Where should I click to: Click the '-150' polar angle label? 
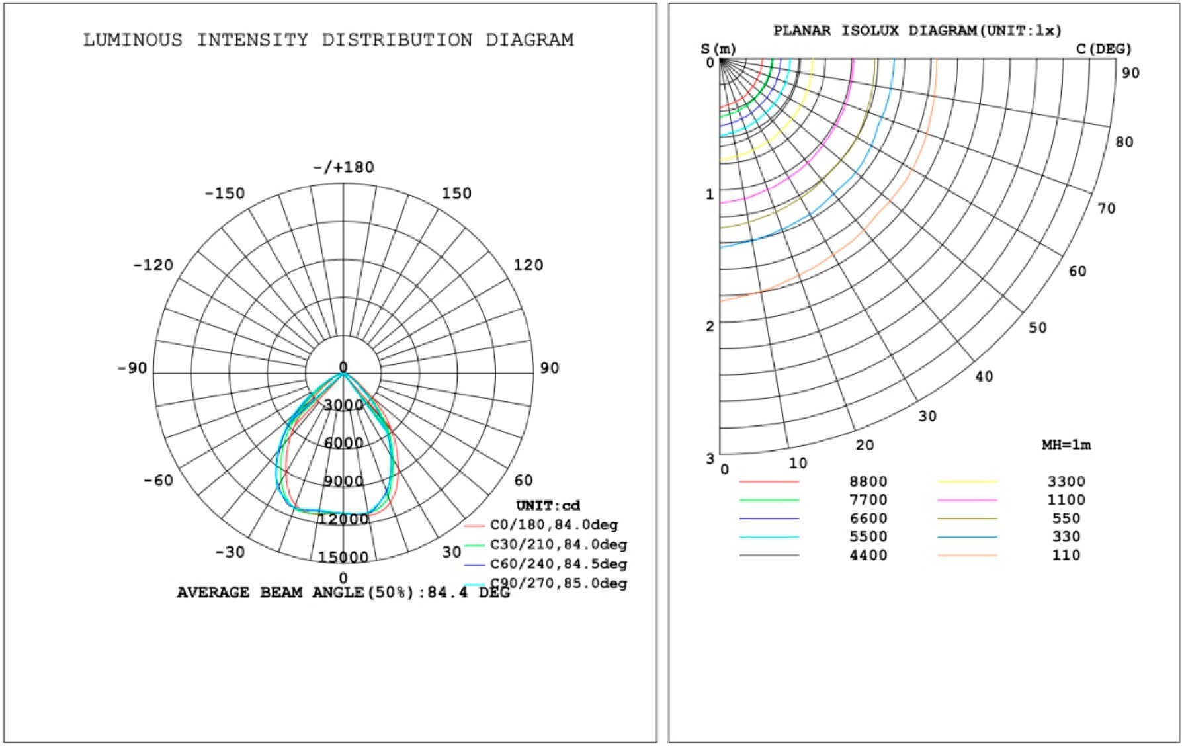click(x=224, y=194)
